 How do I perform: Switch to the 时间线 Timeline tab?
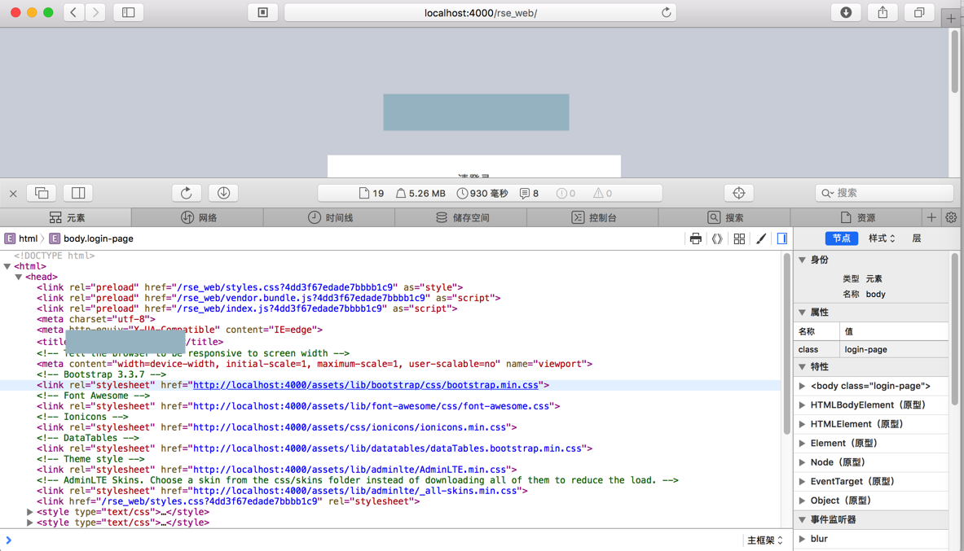(329, 217)
